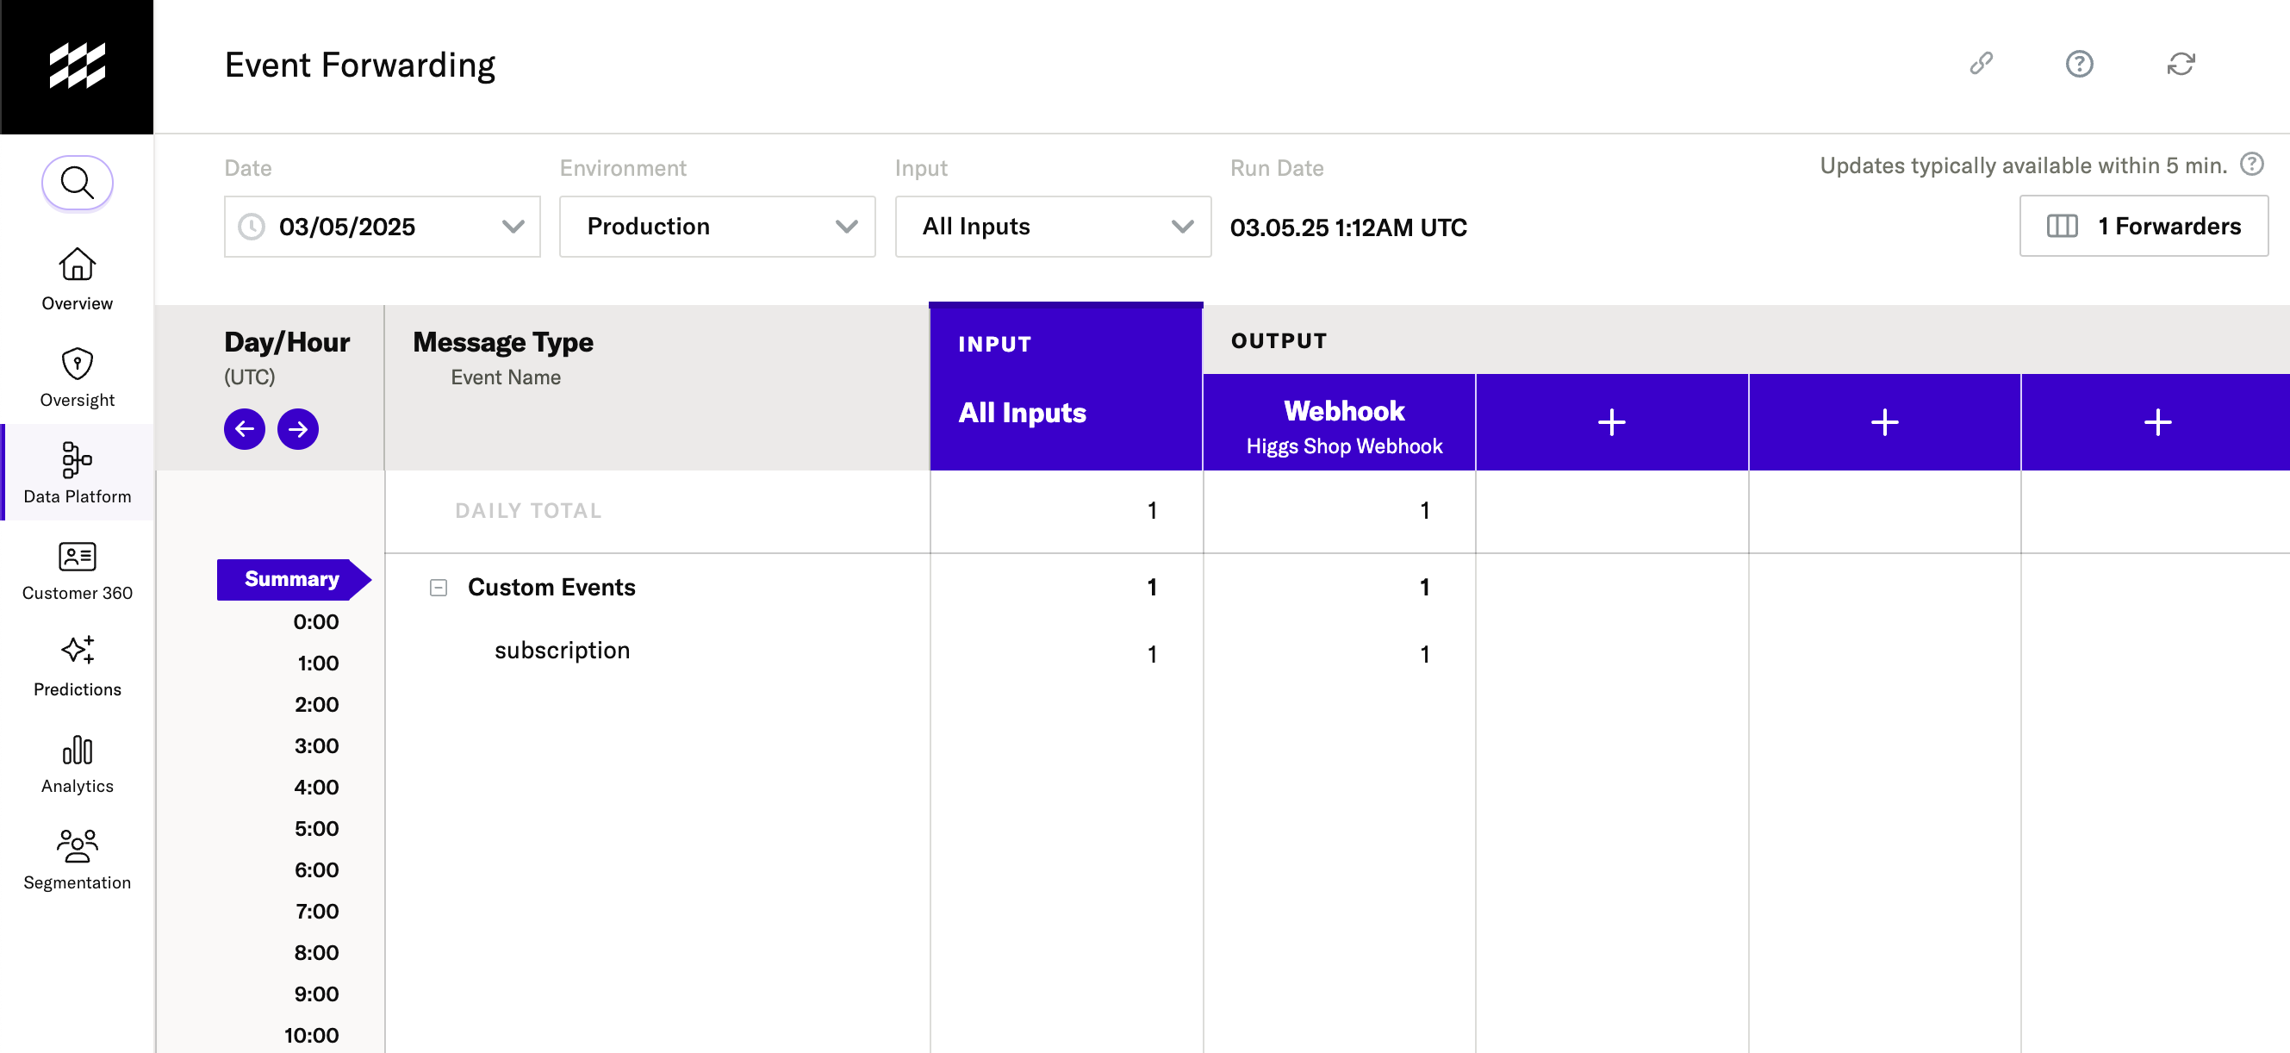Open Segmentation people icon
The width and height of the screenshot is (2290, 1053).
[78, 846]
